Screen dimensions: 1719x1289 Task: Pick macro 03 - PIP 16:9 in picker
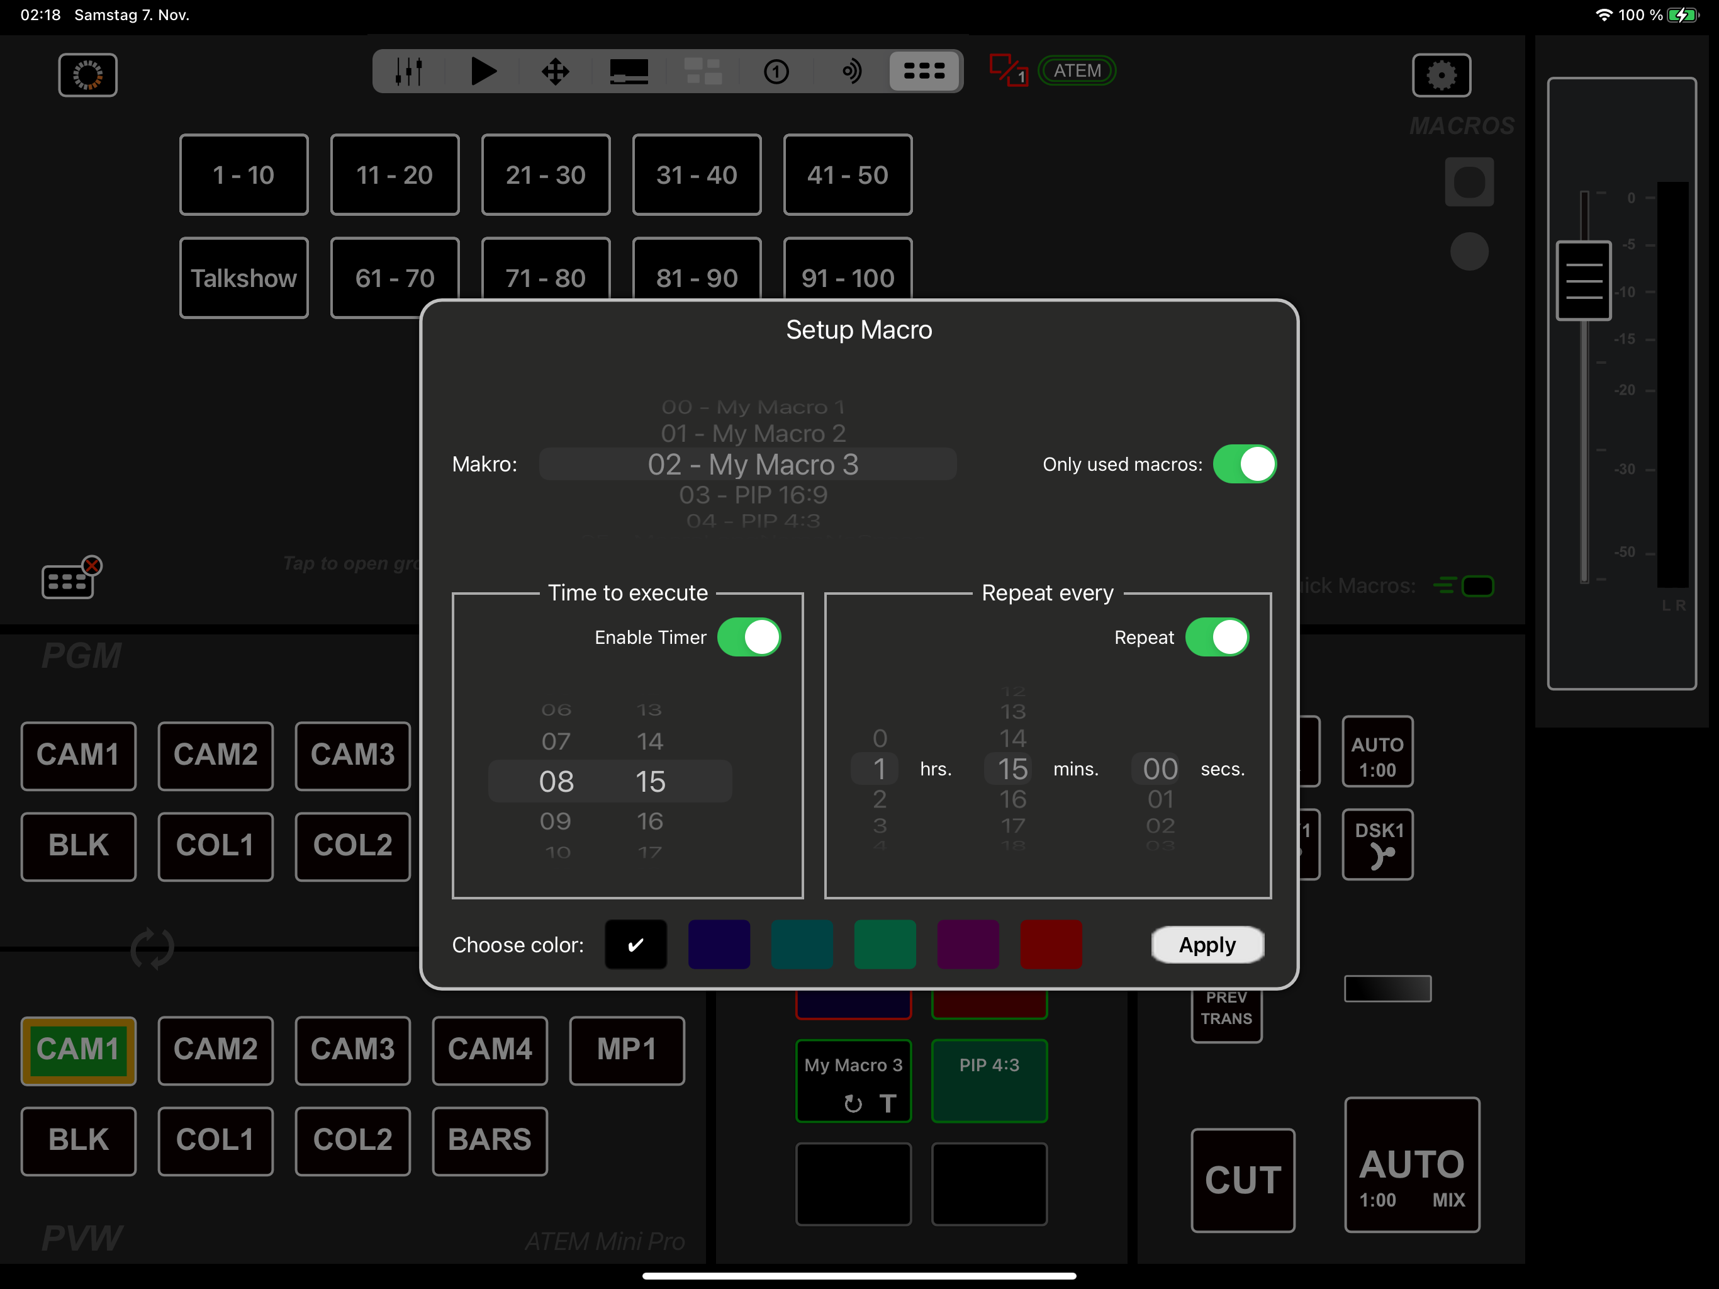[753, 495]
